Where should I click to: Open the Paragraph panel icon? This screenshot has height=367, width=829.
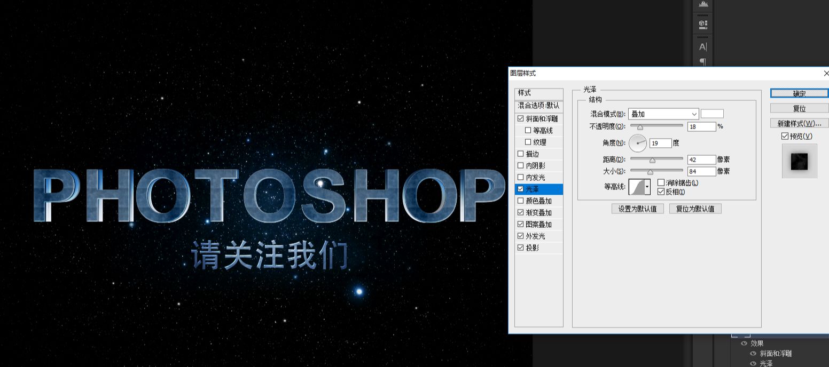click(703, 62)
